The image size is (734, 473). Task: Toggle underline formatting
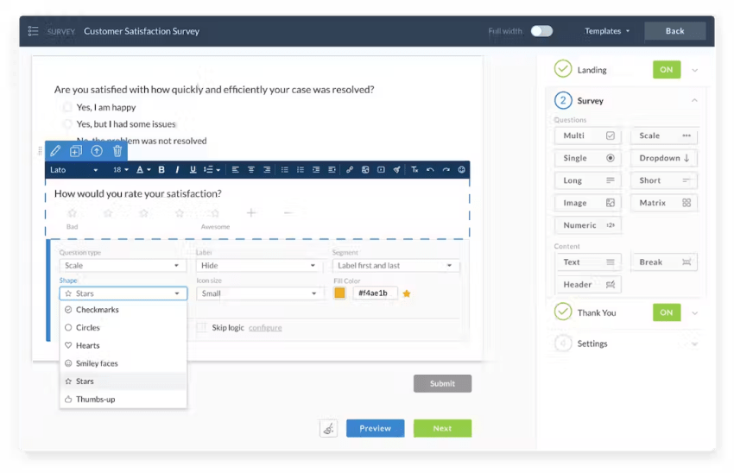pos(193,170)
